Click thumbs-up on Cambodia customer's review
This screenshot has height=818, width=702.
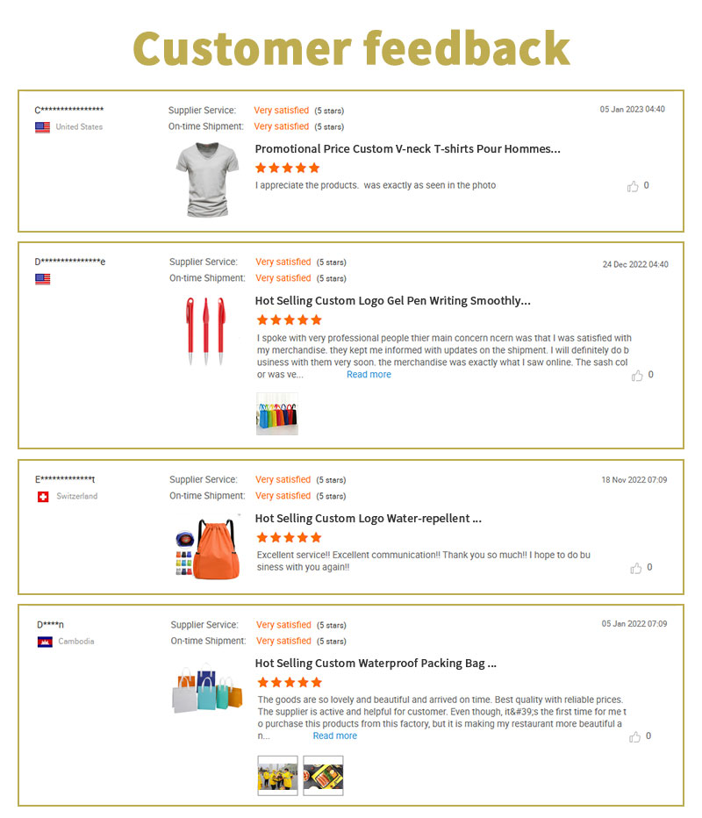[634, 736]
